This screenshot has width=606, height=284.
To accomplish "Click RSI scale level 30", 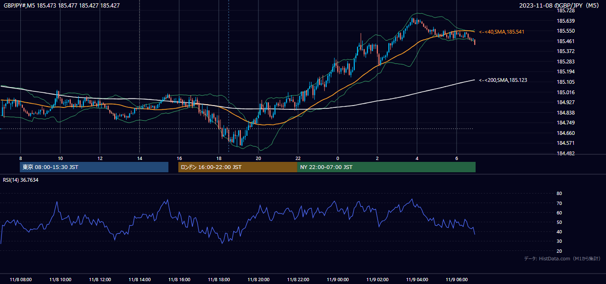I will [559, 241].
